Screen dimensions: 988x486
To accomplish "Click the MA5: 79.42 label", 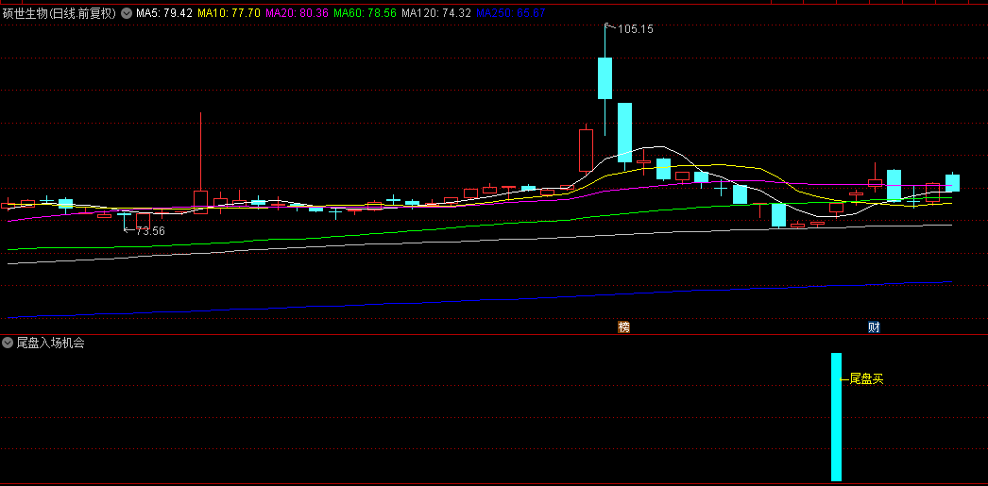I will 164,13.
